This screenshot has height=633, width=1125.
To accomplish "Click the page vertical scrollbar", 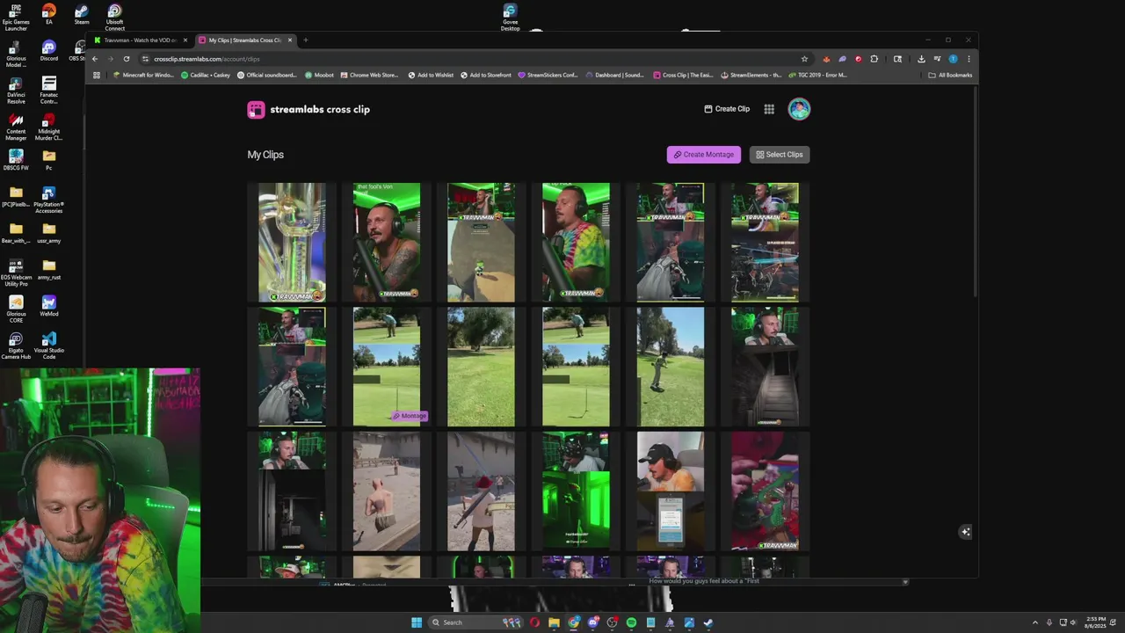I will (976, 193).
